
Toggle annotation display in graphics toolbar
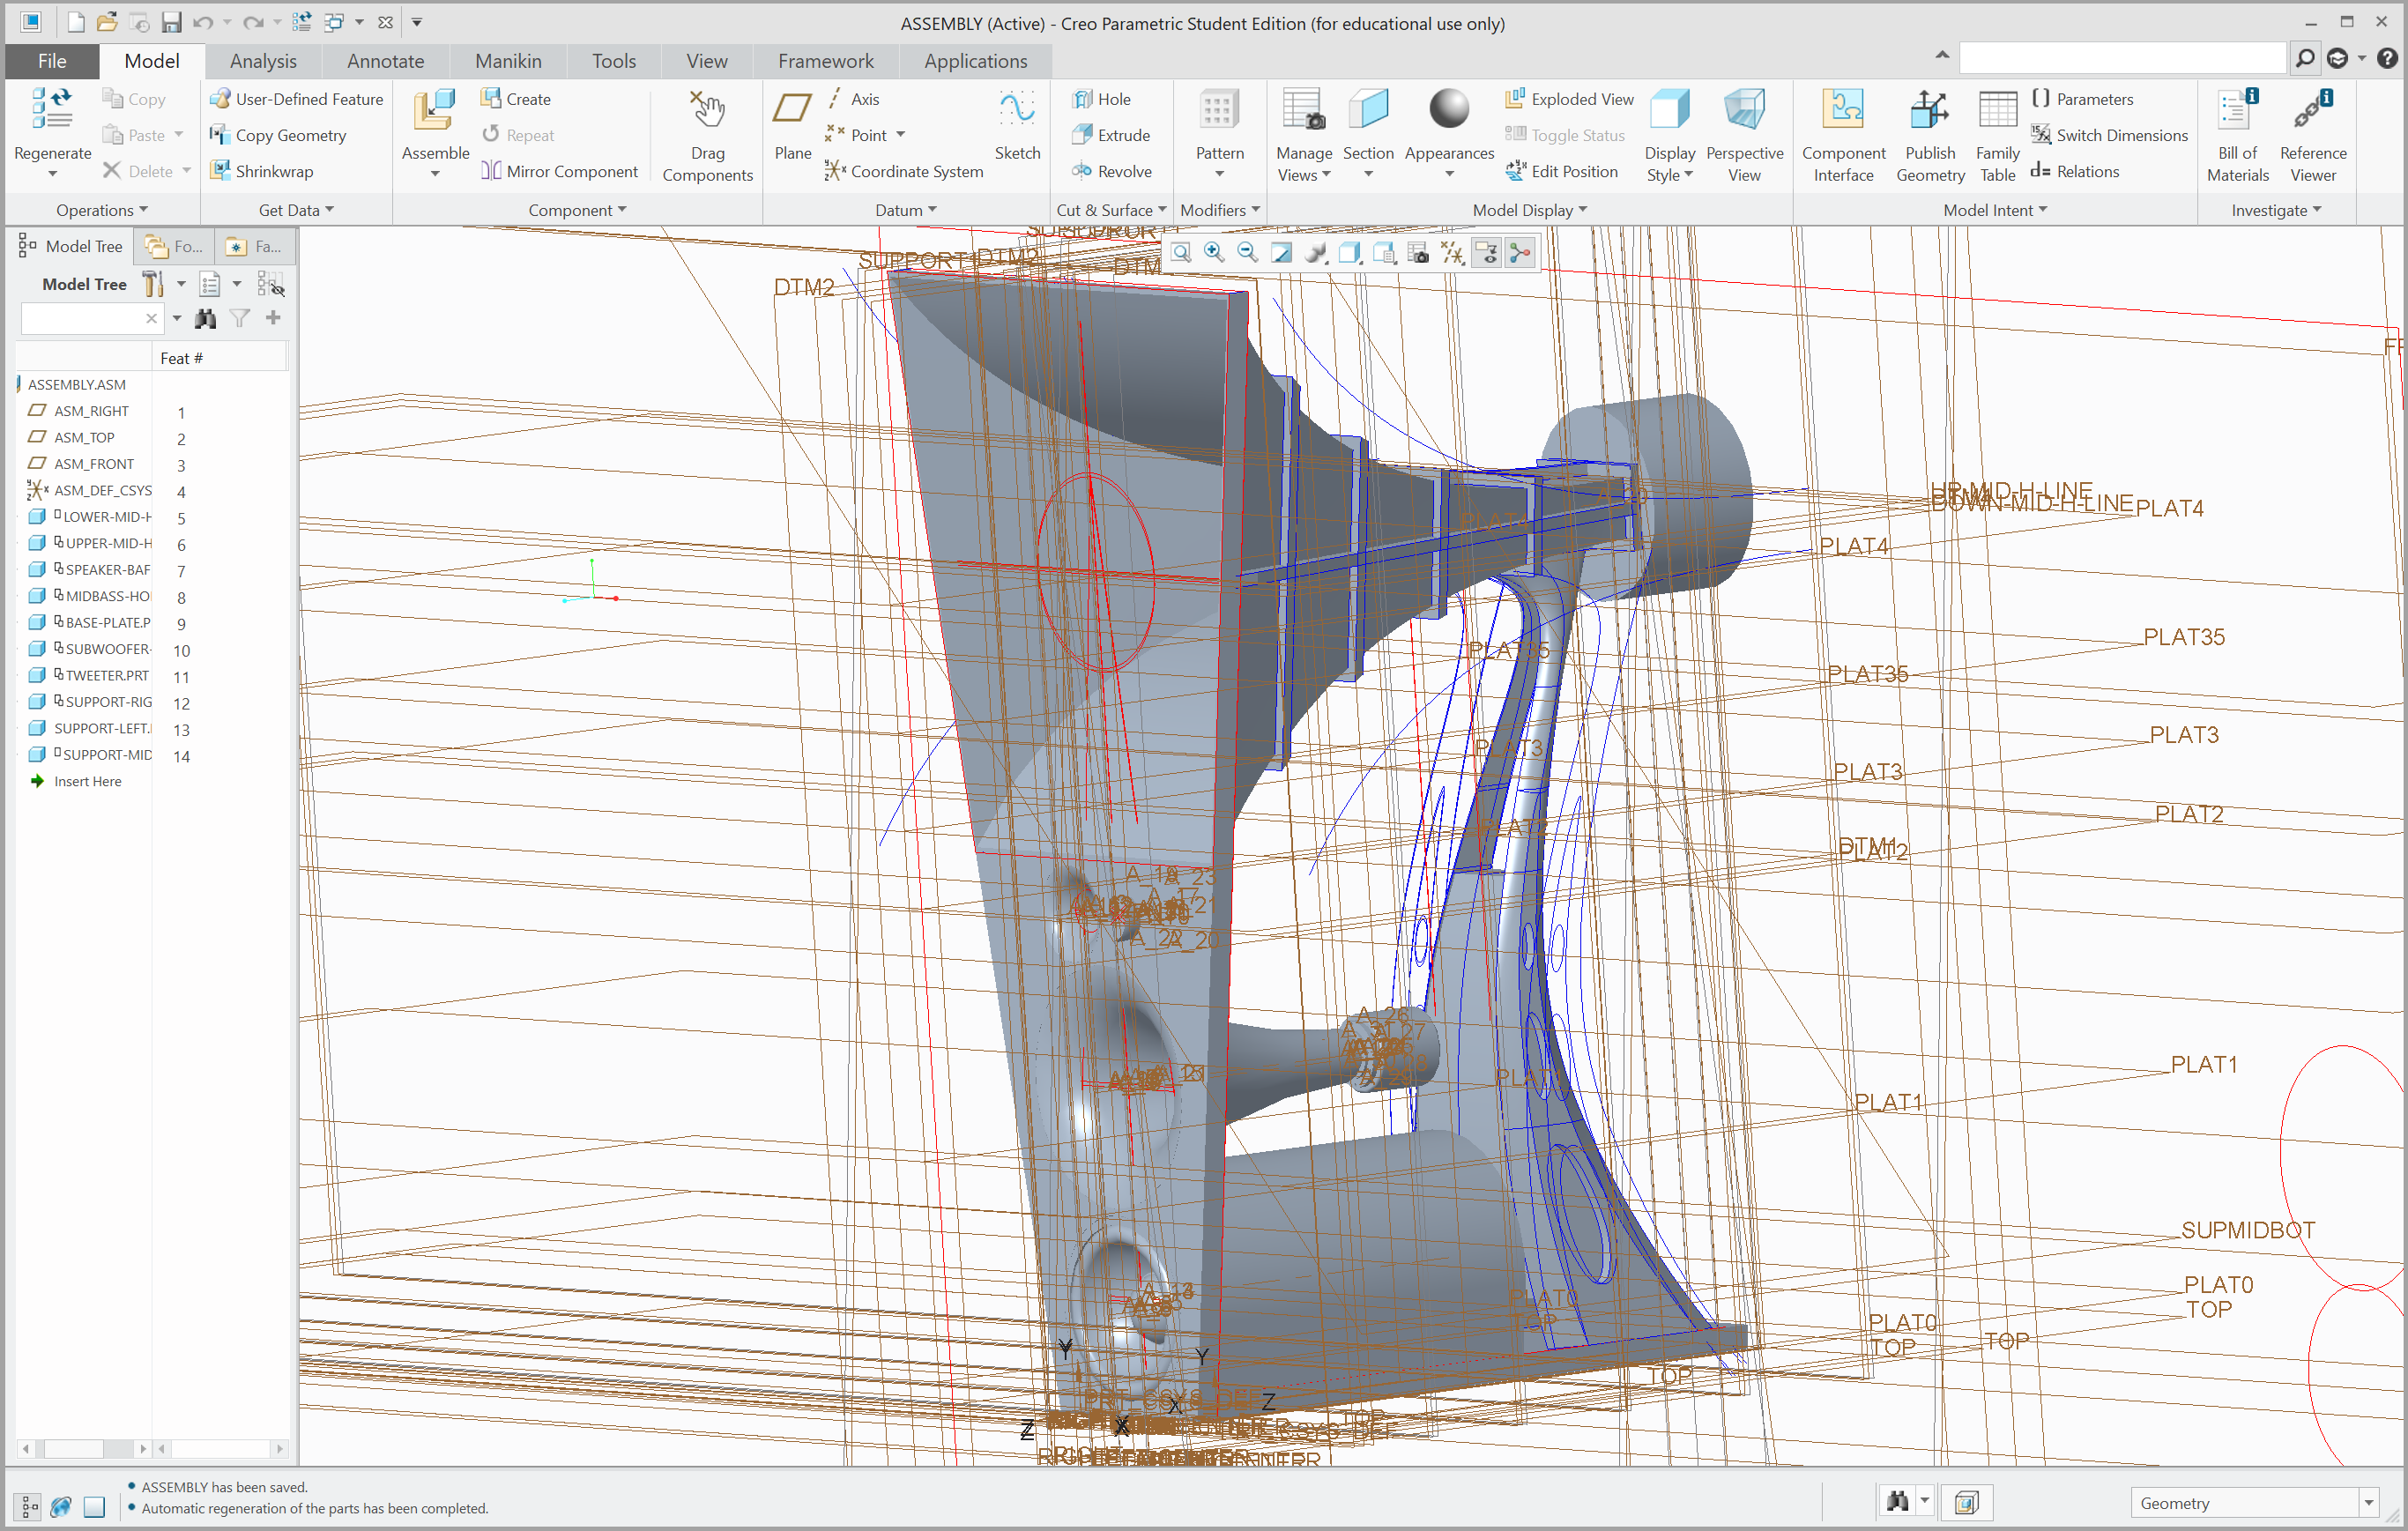click(1486, 253)
